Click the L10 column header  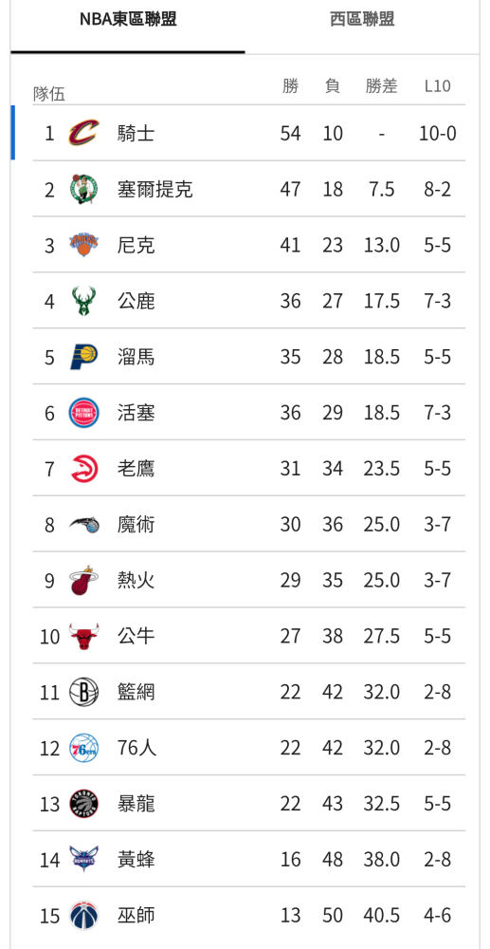point(438,86)
